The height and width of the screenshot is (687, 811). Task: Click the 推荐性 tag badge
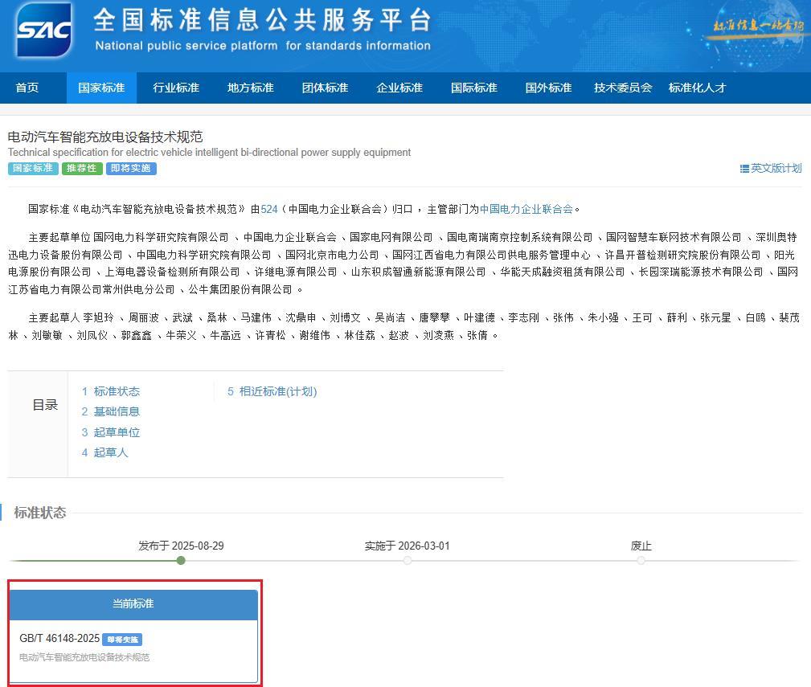click(82, 168)
